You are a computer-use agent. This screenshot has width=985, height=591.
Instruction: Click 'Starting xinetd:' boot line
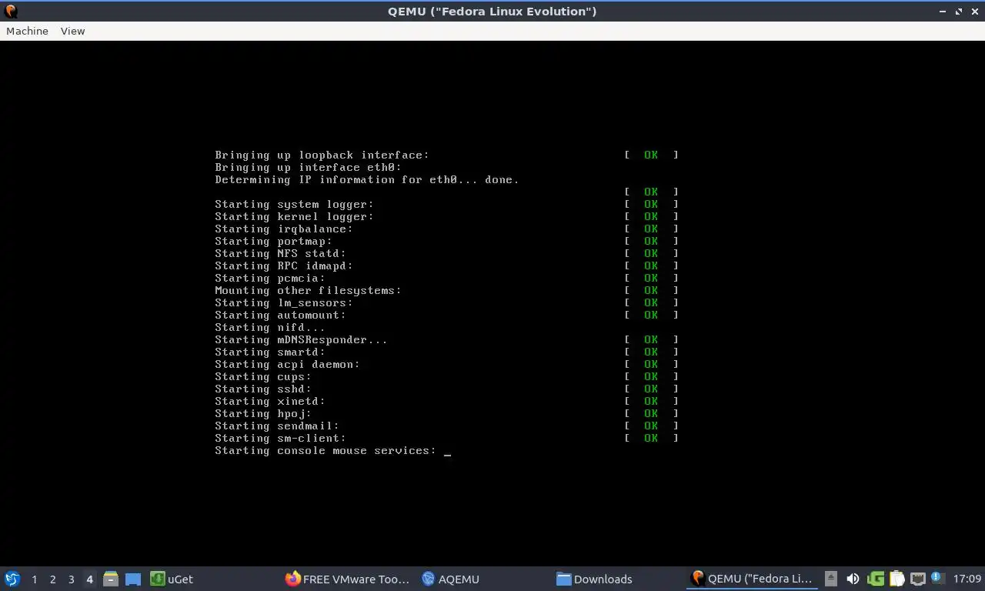coord(270,401)
